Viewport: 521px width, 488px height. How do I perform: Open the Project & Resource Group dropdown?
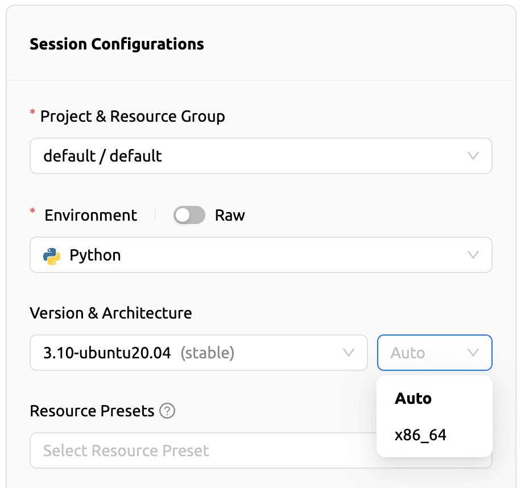(x=260, y=156)
